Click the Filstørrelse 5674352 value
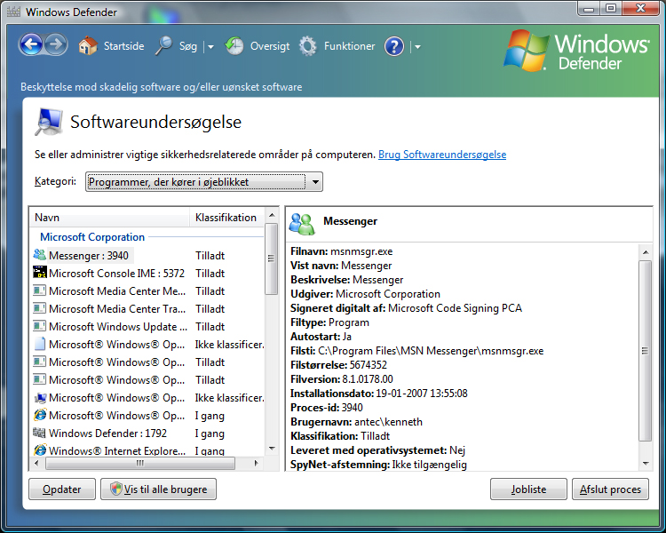This screenshot has width=666, height=533. (369, 365)
